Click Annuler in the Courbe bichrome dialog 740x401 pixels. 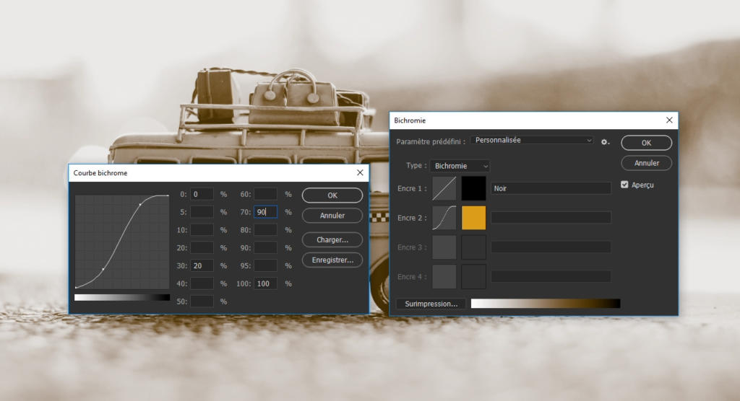click(x=332, y=216)
